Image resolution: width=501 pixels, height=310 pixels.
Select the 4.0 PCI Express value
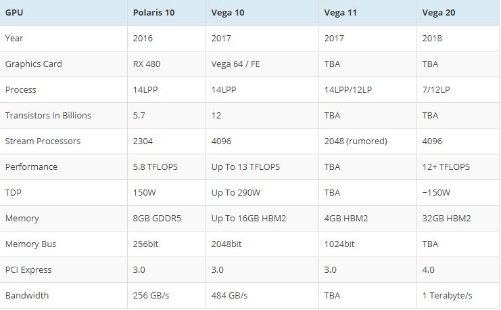429,269
